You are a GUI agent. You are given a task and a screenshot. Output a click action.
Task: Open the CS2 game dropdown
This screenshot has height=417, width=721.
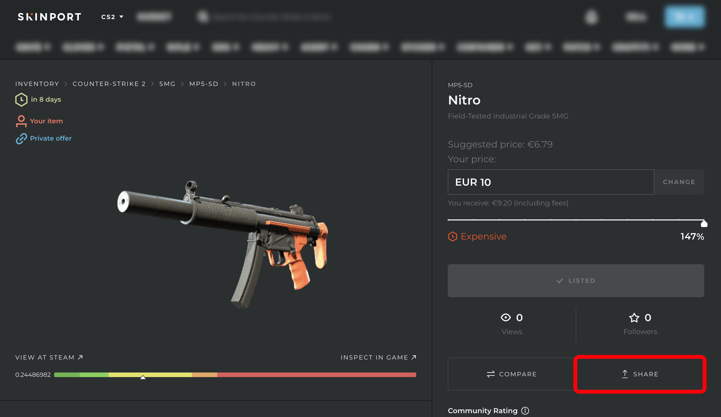coord(112,17)
